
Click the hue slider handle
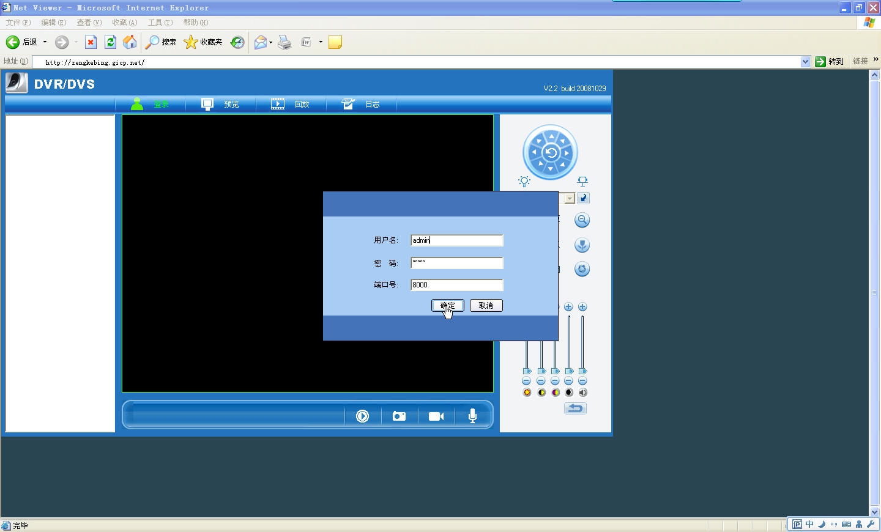click(x=570, y=371)
